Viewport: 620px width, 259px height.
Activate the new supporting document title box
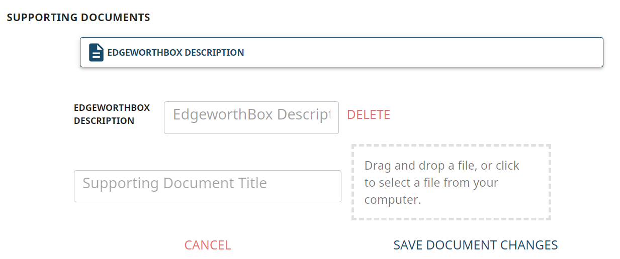pos(208,186)
